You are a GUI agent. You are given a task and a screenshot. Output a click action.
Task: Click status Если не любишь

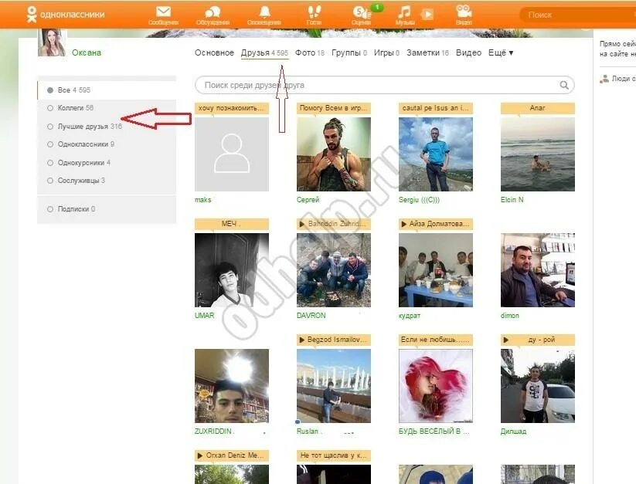436,340
